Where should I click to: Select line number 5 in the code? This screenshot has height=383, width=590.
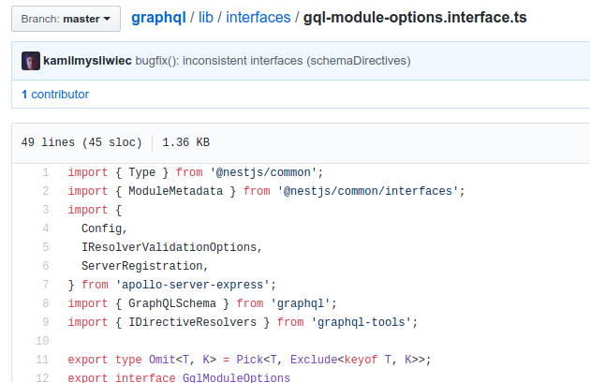46,247
